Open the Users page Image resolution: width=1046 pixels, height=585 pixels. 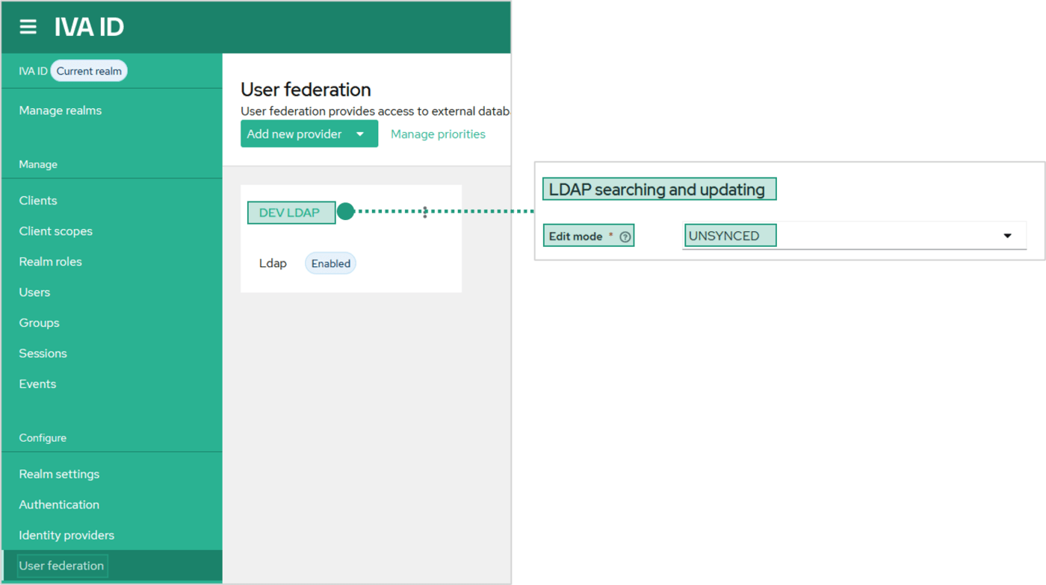tap(35, 292)
